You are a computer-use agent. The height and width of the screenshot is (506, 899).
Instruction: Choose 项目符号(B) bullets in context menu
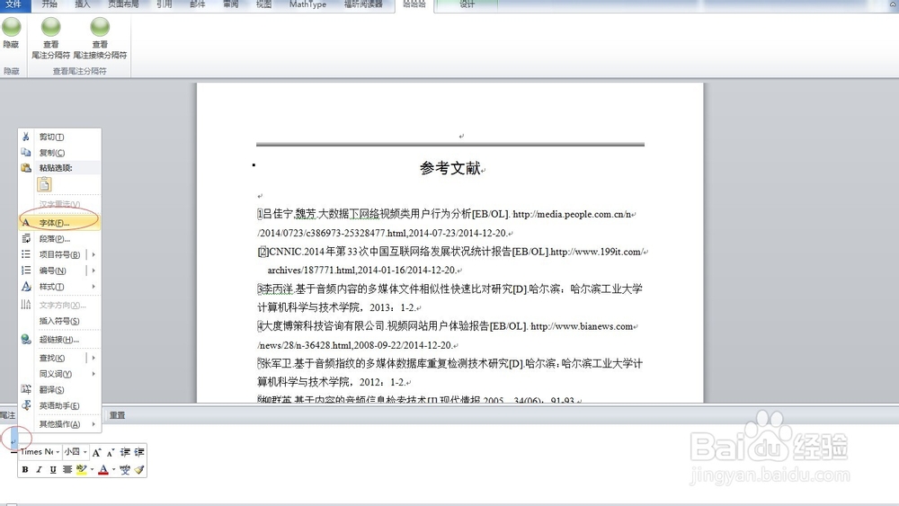tap(59, 254)
